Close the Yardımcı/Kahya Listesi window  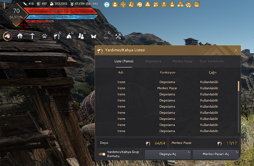tap(236, 50)
